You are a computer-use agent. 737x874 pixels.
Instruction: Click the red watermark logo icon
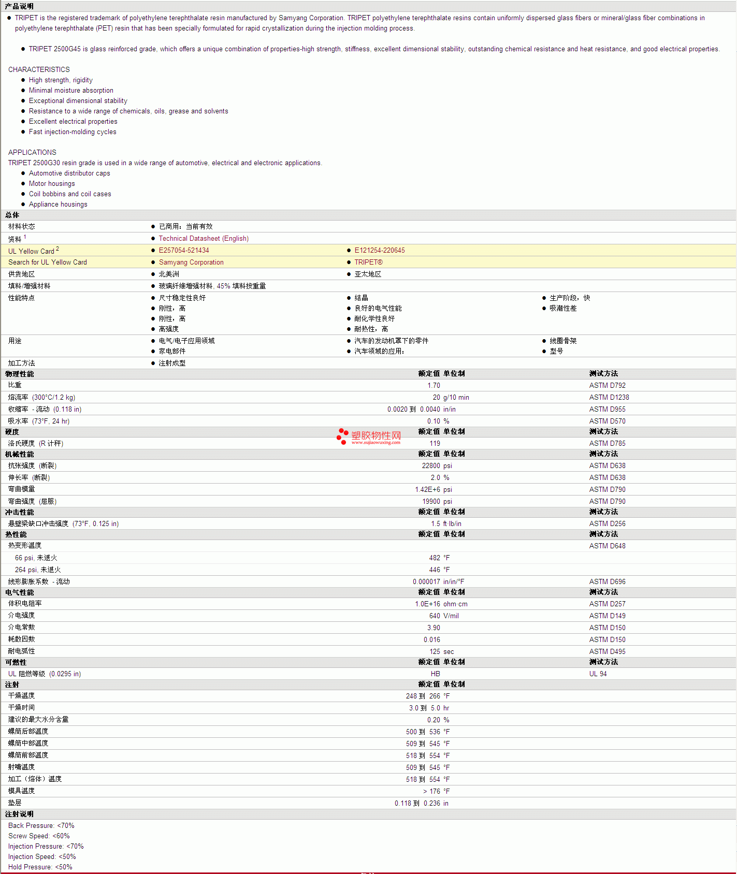pos(342,436)
